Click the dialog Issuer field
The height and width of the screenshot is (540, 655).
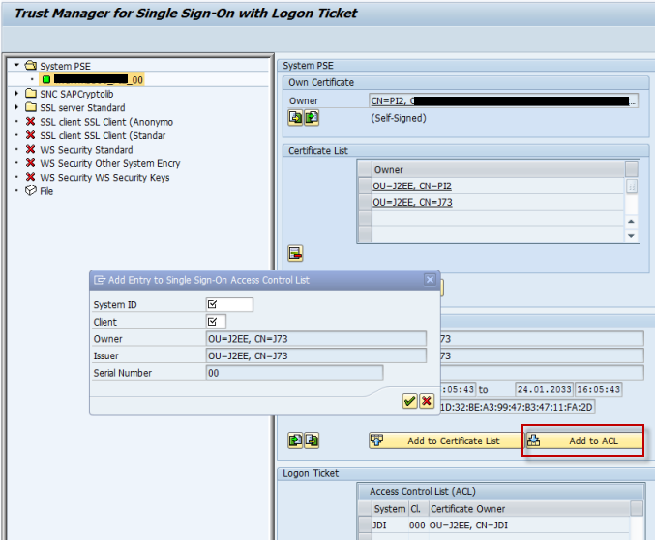[316, 355]
